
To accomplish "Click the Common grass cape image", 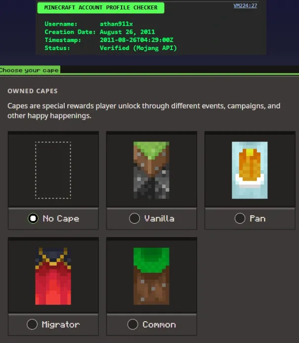I will 151,276.
